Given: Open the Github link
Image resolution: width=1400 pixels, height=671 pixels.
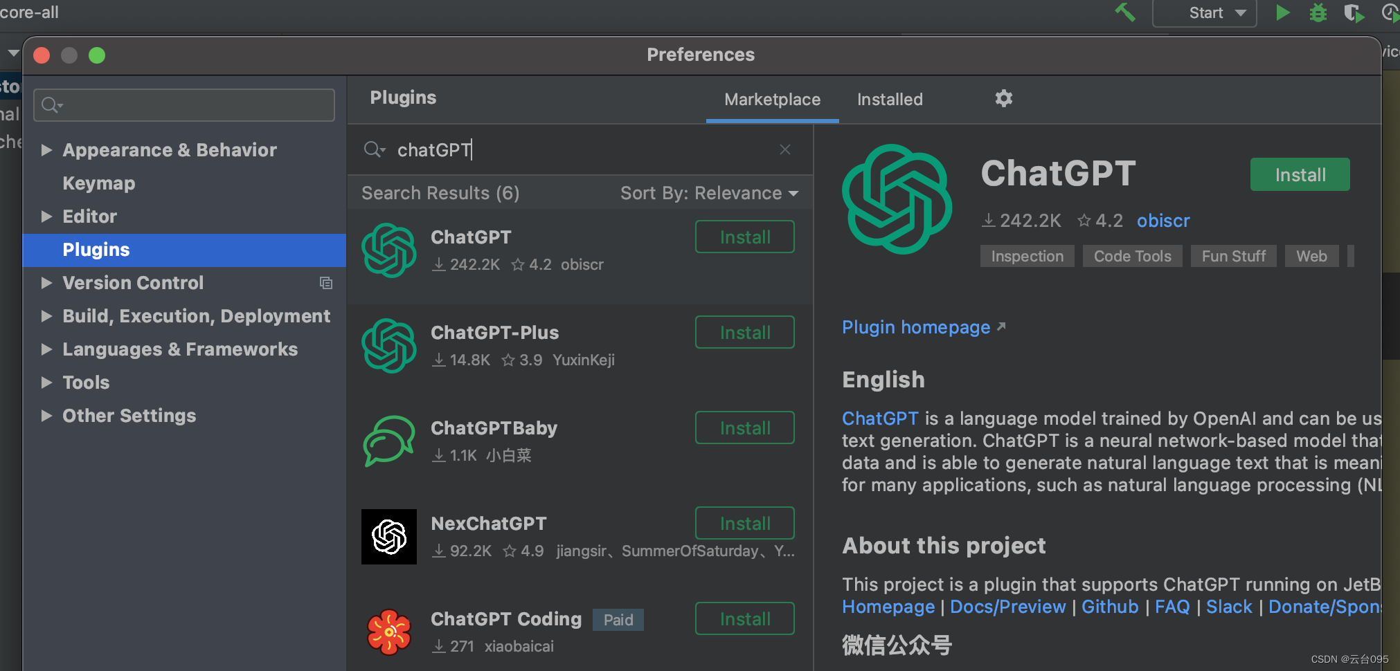Looking at the screenshot, I should click(1110, 607).
